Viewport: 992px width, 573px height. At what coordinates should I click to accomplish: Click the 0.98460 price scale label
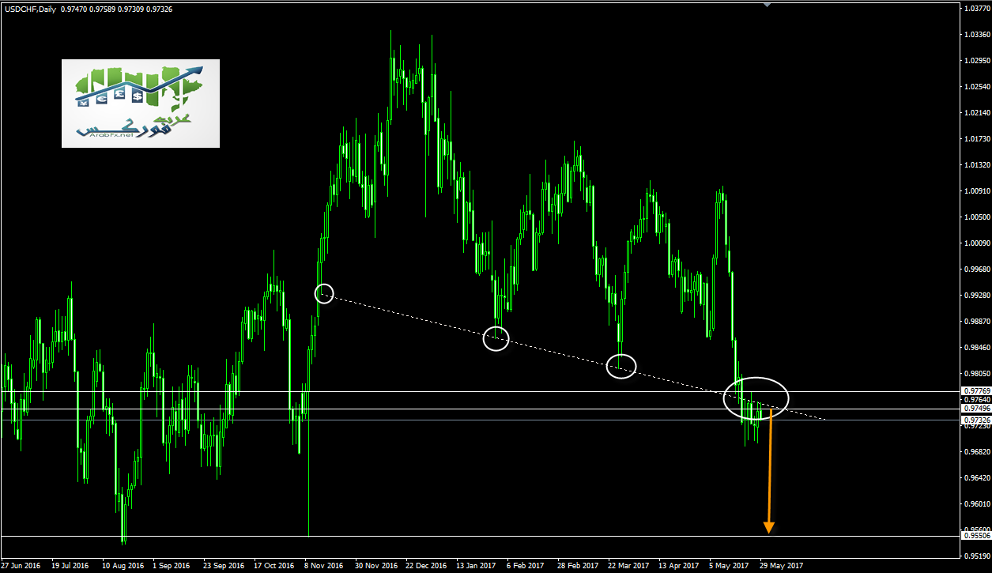978,348
